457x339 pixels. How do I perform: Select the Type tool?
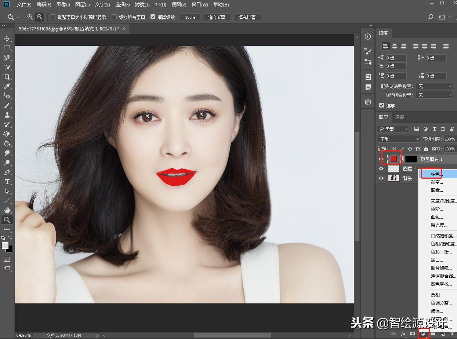8,182
